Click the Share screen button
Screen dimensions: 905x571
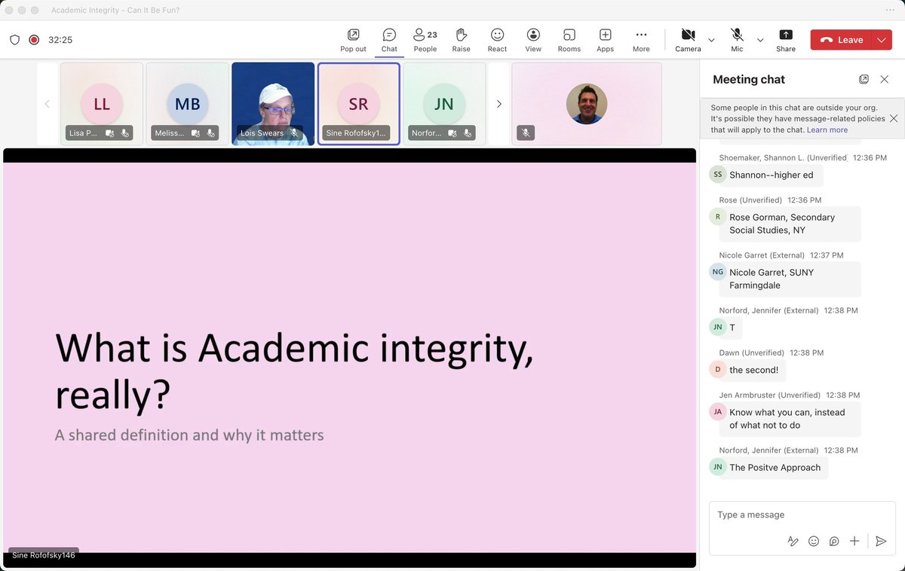(786, 40)
